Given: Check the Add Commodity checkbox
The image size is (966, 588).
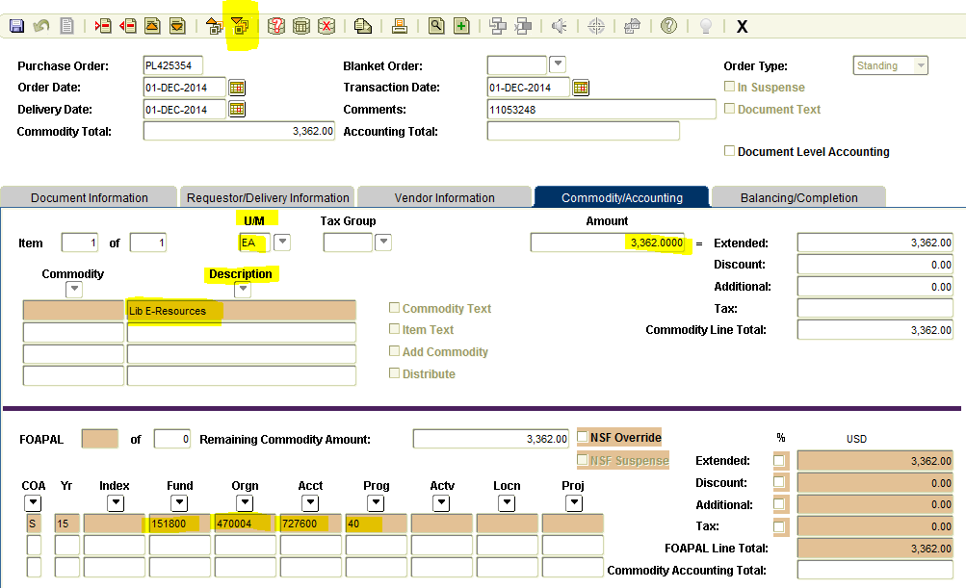Looking at the screenshot, I should [x=394, y=351].
